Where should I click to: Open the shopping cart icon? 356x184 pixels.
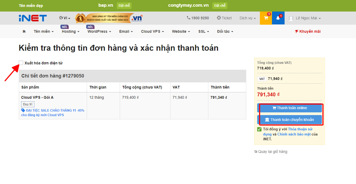tap(266, 18)
